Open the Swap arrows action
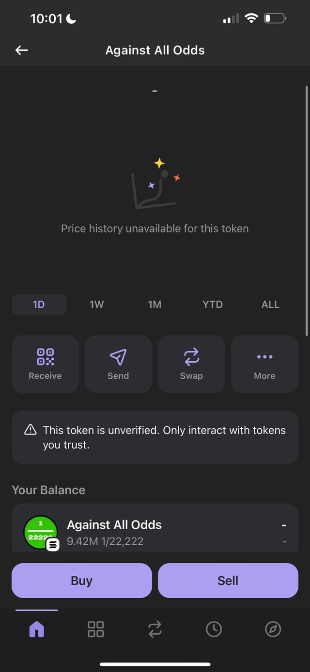Image resolution: width=310 pixels, height=672 pixels. [x=191, y=364]
